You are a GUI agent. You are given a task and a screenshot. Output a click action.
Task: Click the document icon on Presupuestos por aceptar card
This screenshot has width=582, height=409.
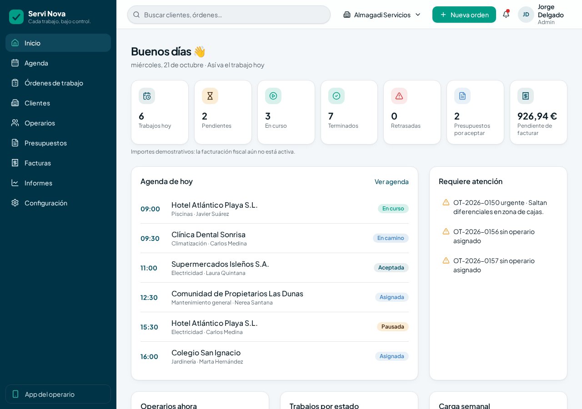(462, 96)
